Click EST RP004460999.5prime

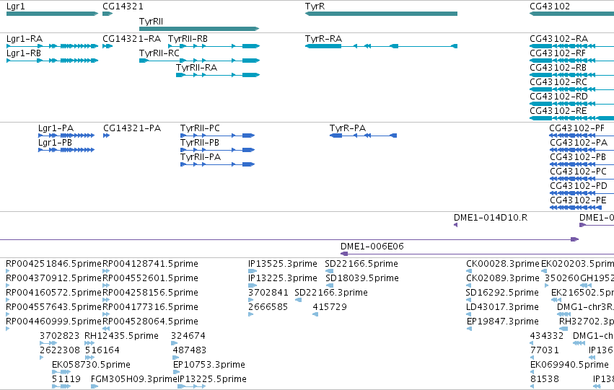coord(53,322)
